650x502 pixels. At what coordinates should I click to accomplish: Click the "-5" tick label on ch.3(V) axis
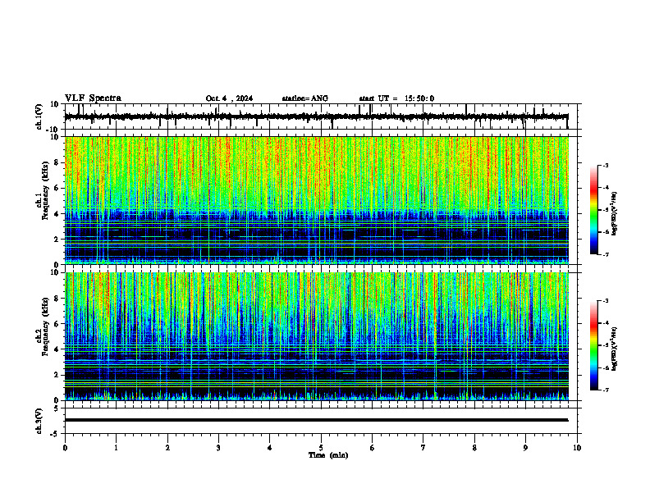coord(56,434)
